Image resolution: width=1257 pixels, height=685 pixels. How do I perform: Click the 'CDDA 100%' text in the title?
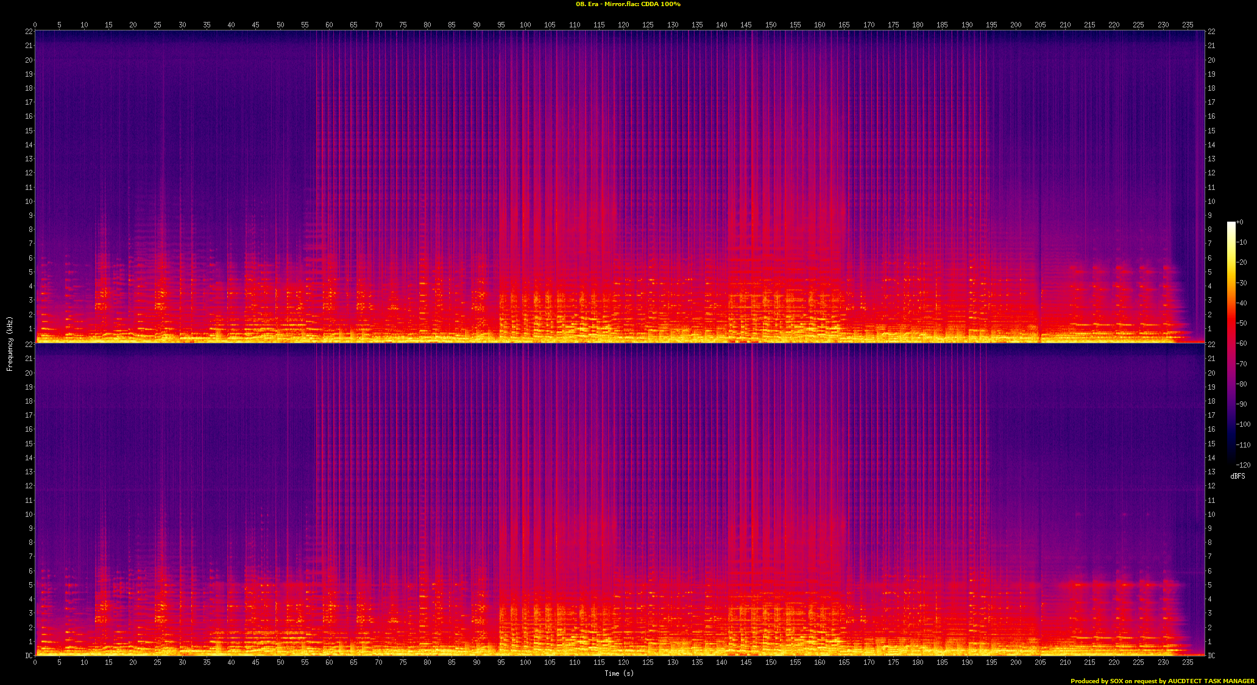[661, 4]
